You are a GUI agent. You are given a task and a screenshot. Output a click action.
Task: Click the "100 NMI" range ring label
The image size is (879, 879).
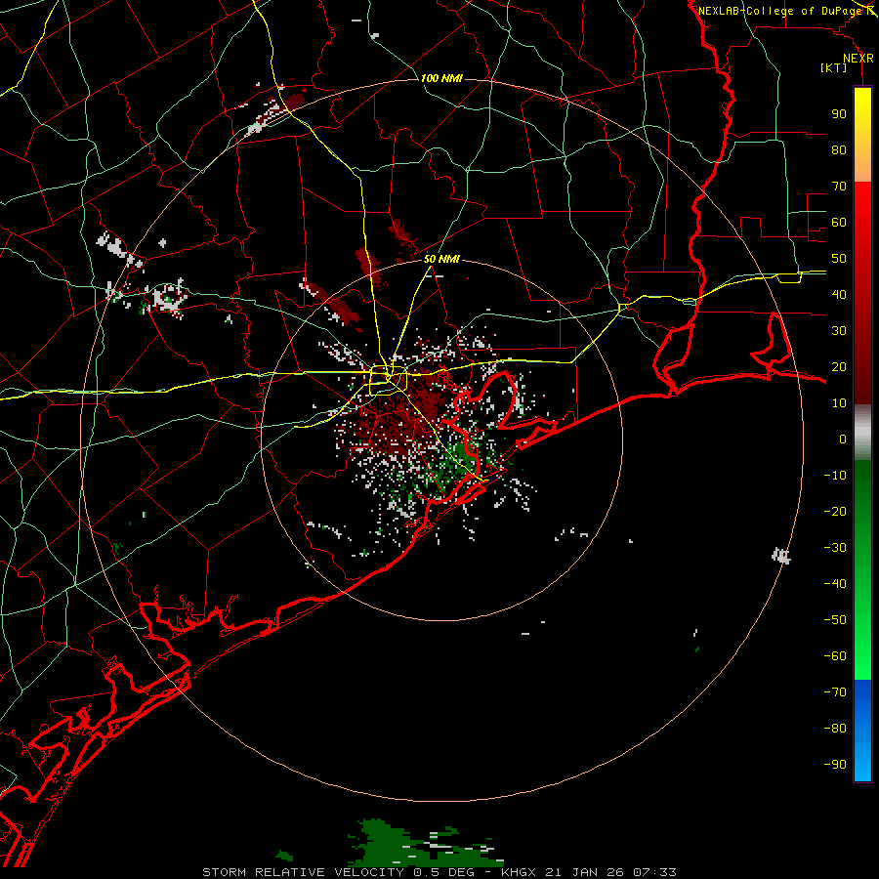[441, 78]
